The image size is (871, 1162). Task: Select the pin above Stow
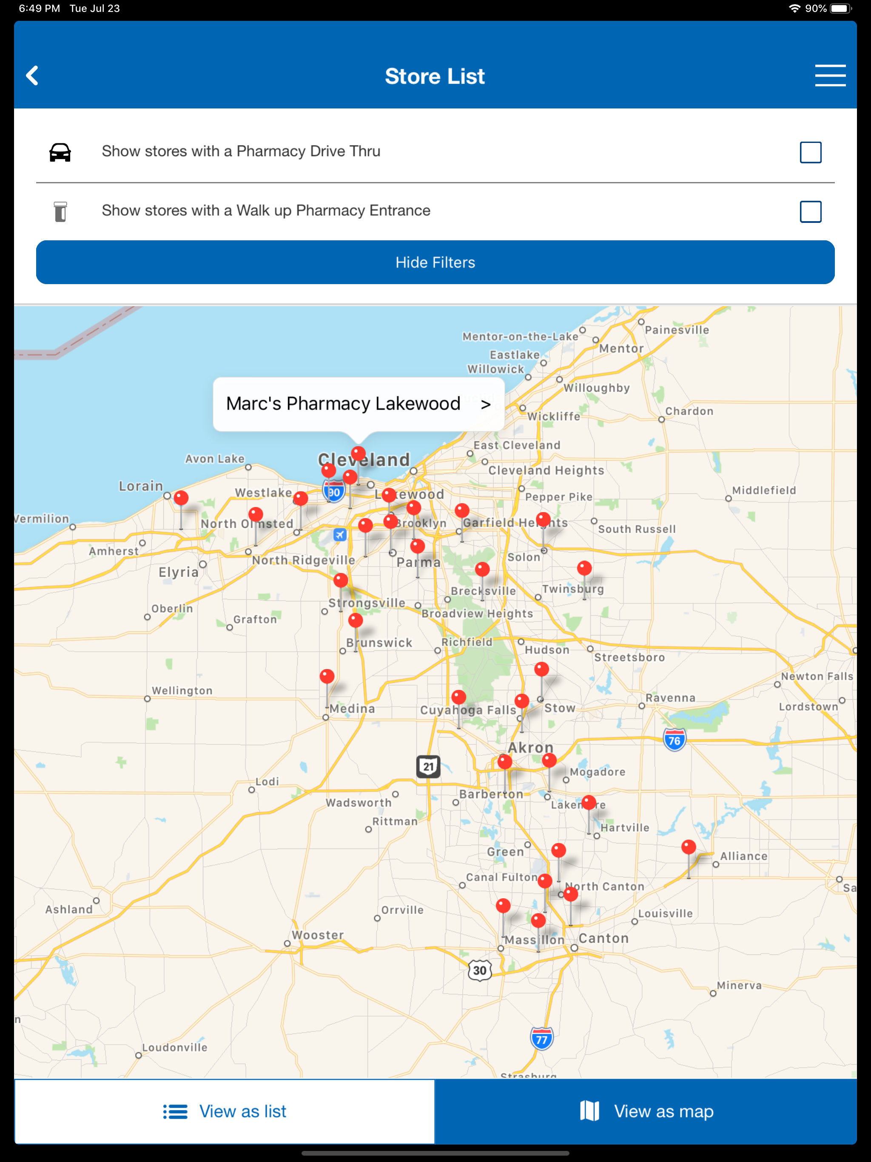point(542,669)
